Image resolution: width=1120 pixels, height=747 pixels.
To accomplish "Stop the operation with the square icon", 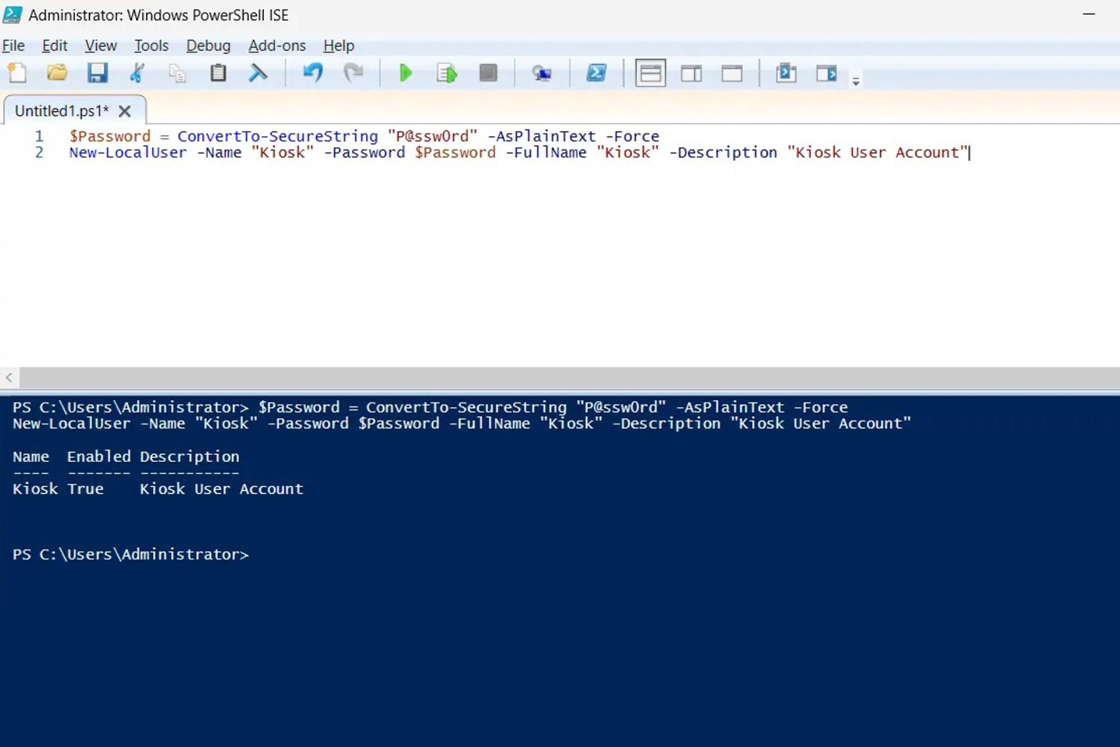I will point(488,73).
